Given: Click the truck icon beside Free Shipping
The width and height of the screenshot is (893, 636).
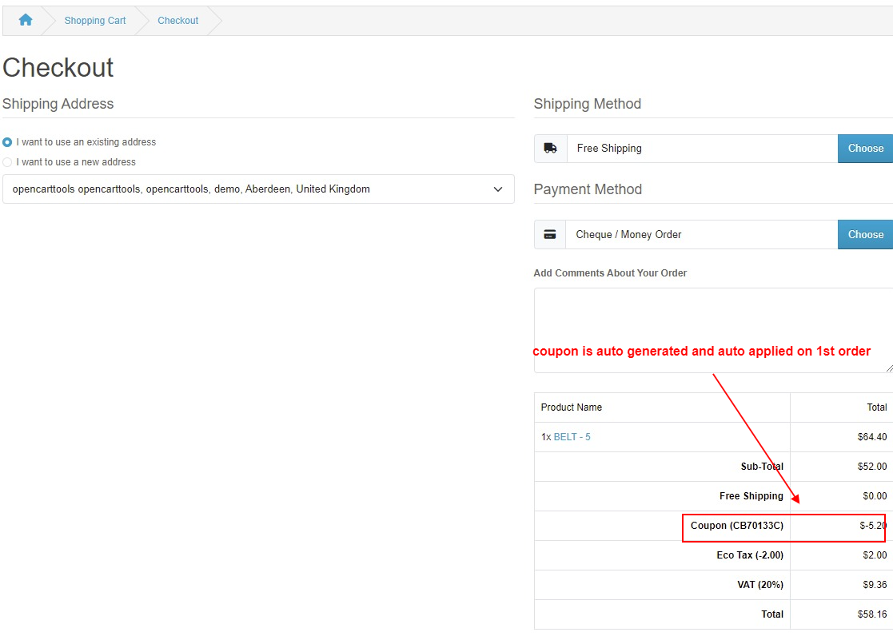Looking at the screenshot, I should [550, 149].
